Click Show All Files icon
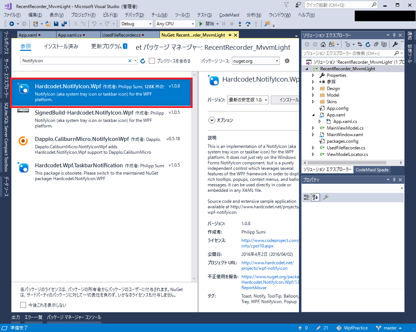This screenshot has height=332, width=416. tap(384, 44)
